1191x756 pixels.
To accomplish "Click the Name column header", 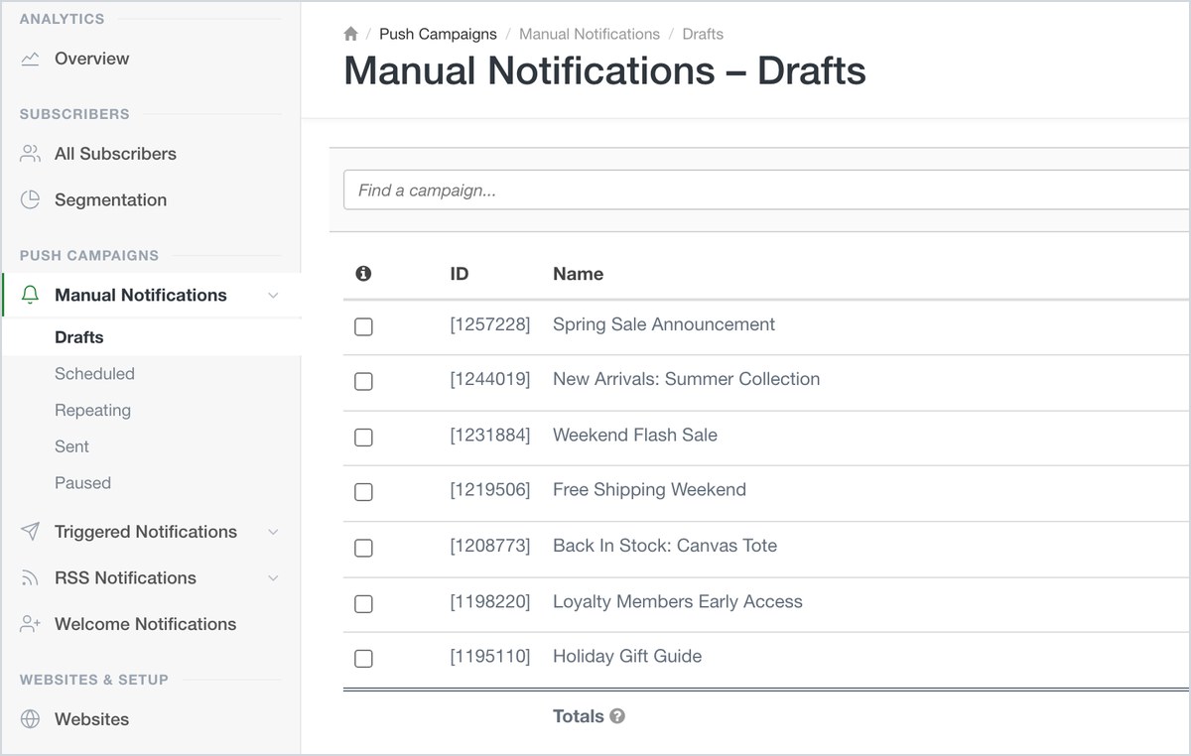I will point(578,274).
